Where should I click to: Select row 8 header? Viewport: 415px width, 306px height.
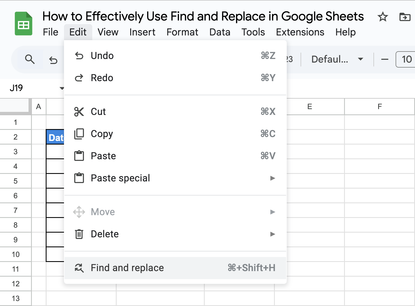point(16,225)
